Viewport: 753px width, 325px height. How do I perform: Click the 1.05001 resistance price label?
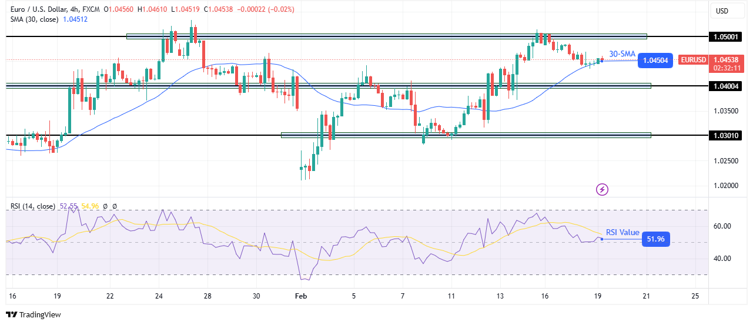[728, 36]
